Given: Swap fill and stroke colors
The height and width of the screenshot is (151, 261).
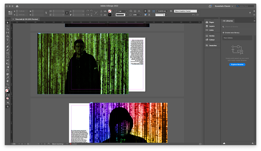Looking at the screenshot, I should (9, 88).
